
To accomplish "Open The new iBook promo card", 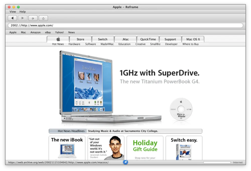I will 67,148.
